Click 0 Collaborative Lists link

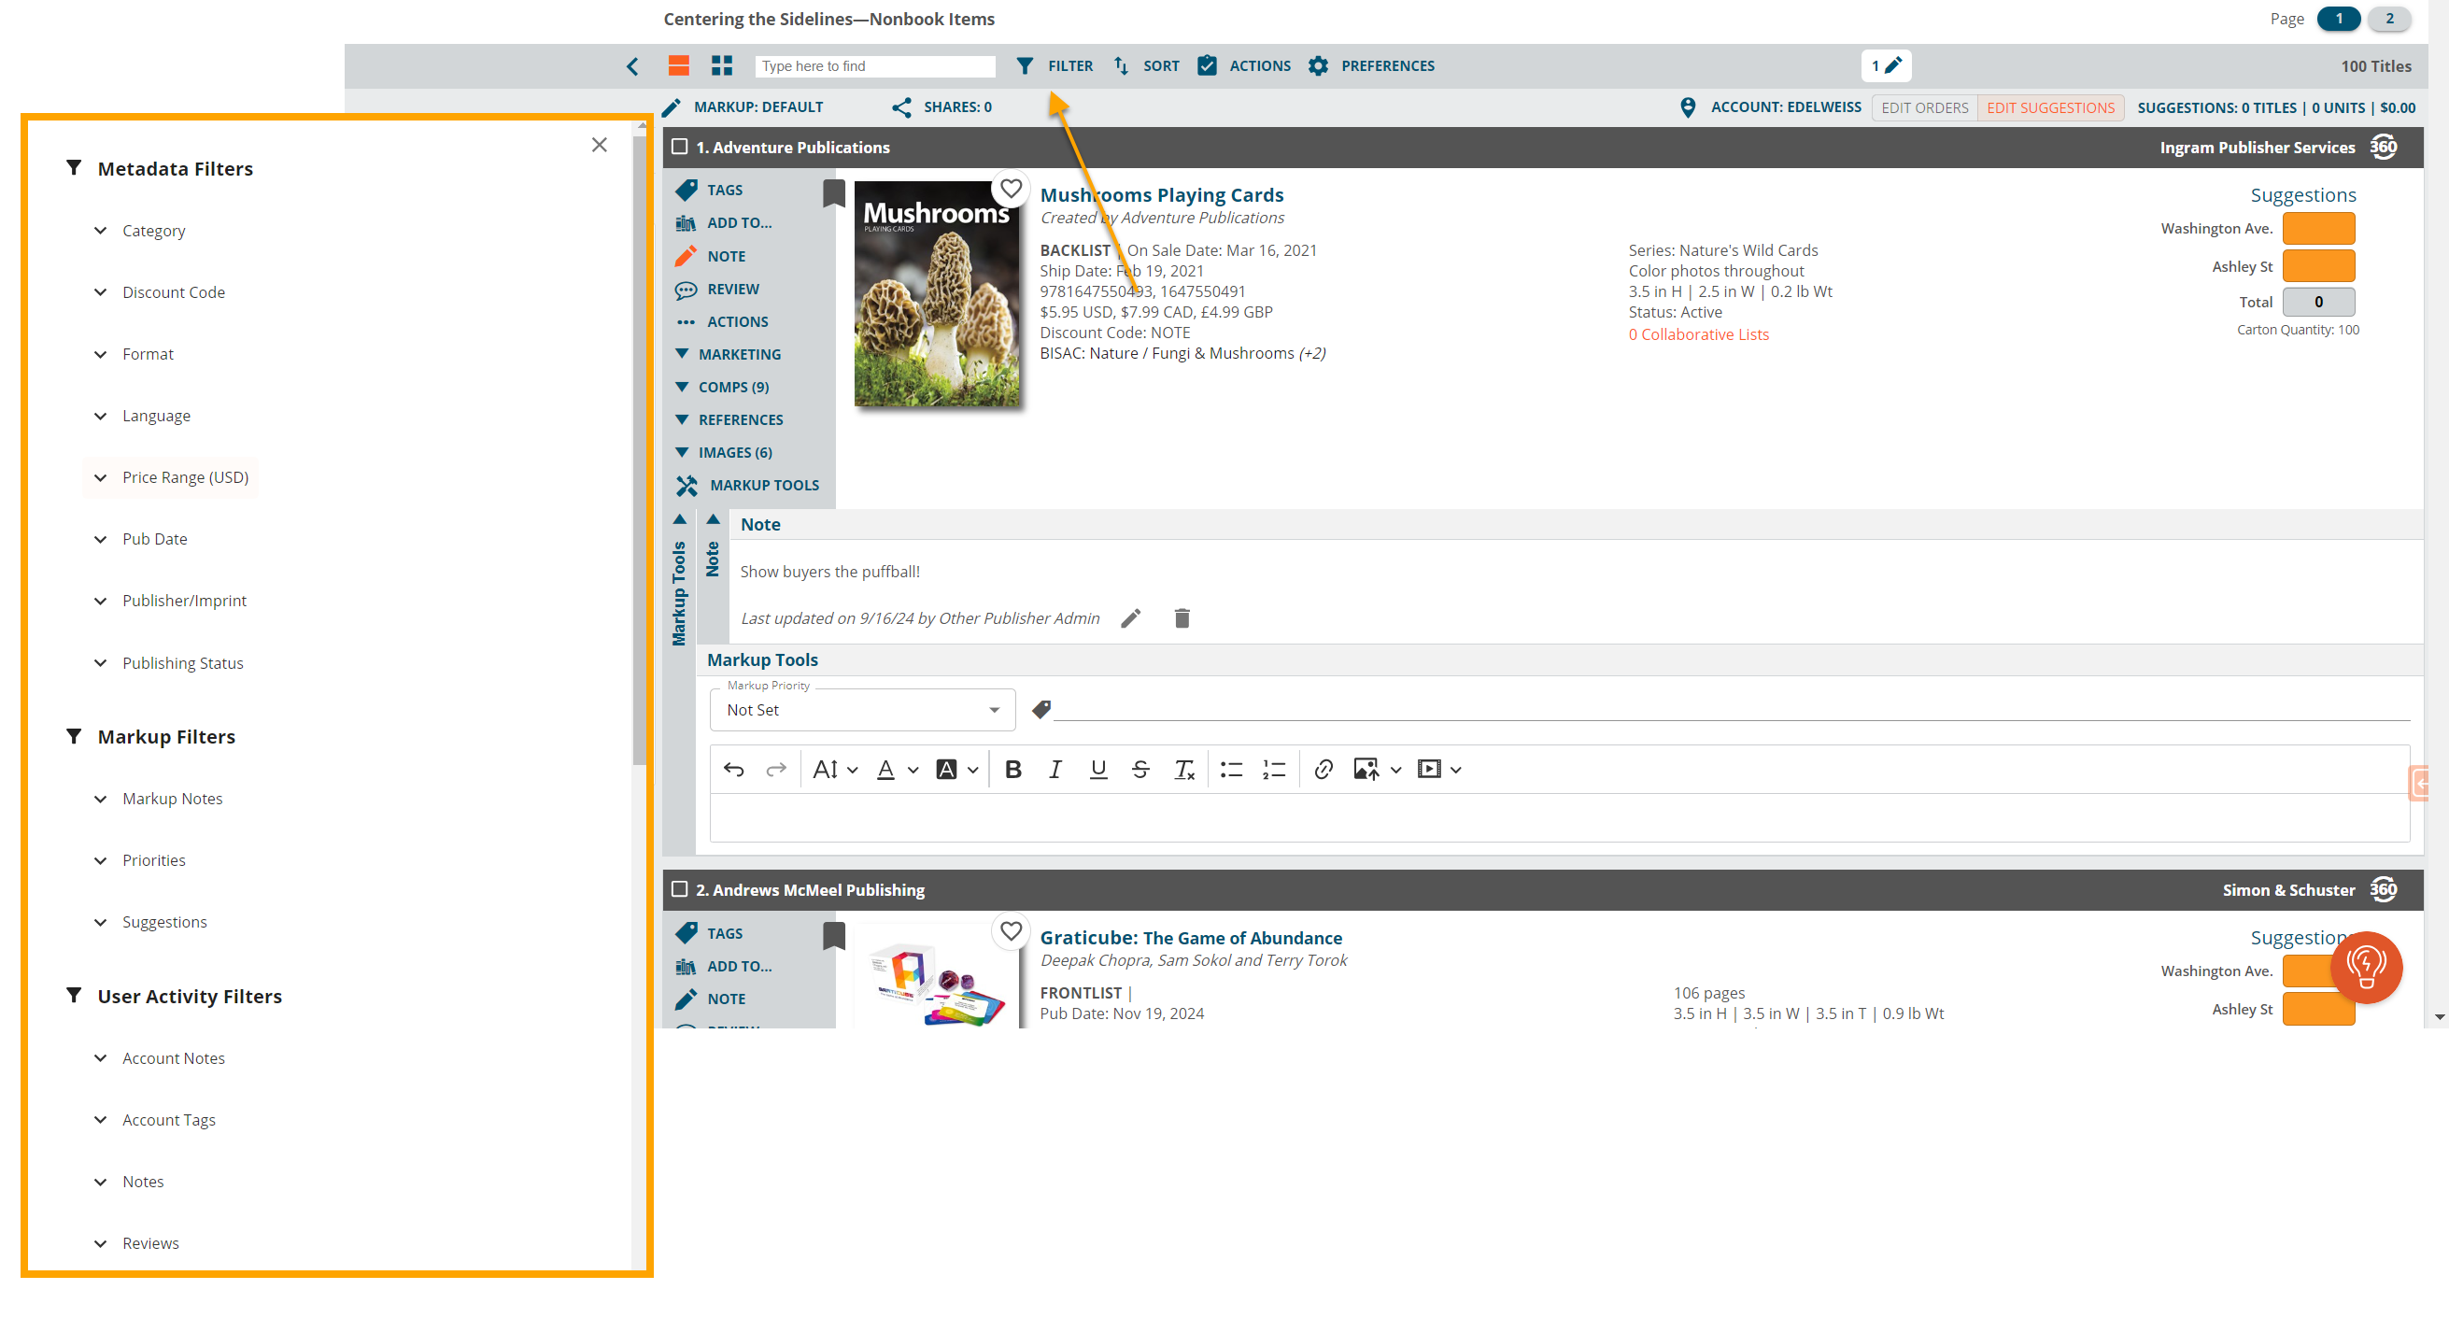[x=1698, y=334]
